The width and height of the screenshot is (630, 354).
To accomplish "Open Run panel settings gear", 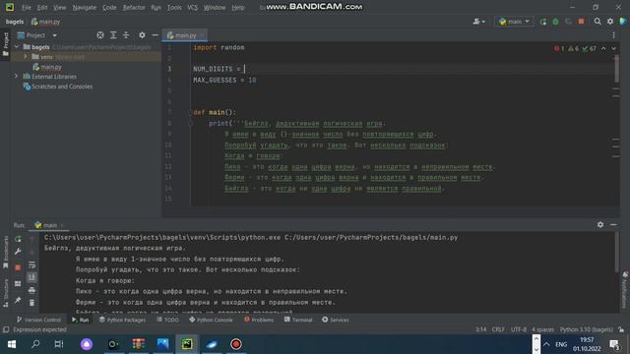I will pyautogui.click(x=600, y=225).
